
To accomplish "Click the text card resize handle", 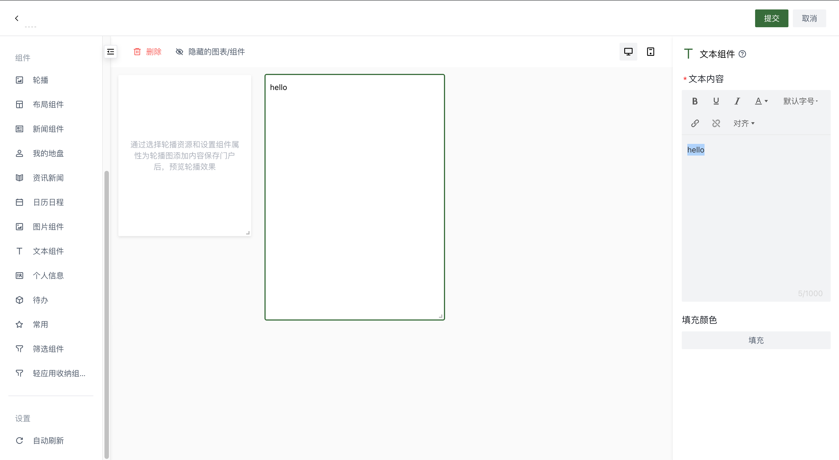I will [440, 316].
